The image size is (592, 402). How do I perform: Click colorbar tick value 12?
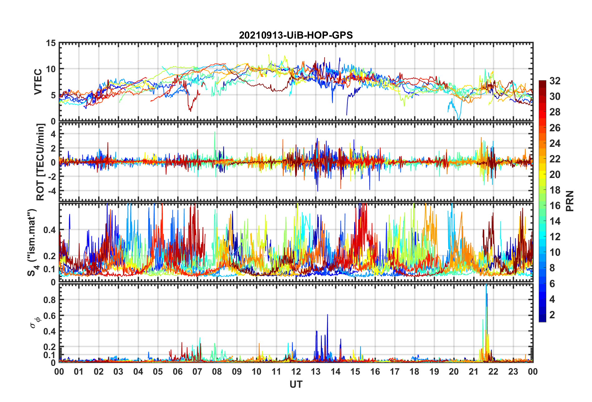555,237
